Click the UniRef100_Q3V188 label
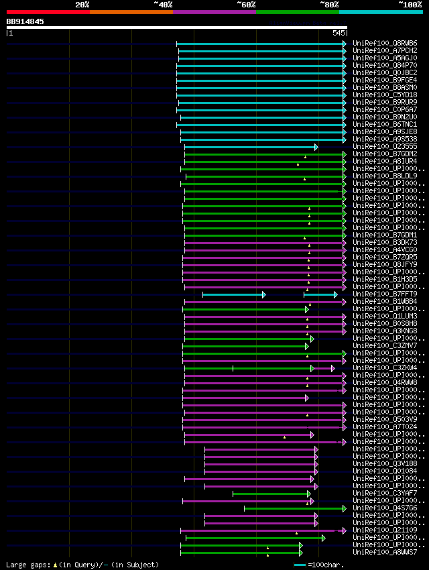 [x=385, y=463]
